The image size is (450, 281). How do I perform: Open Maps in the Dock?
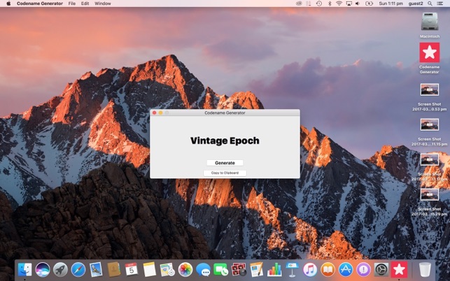(x=167, y=270)
